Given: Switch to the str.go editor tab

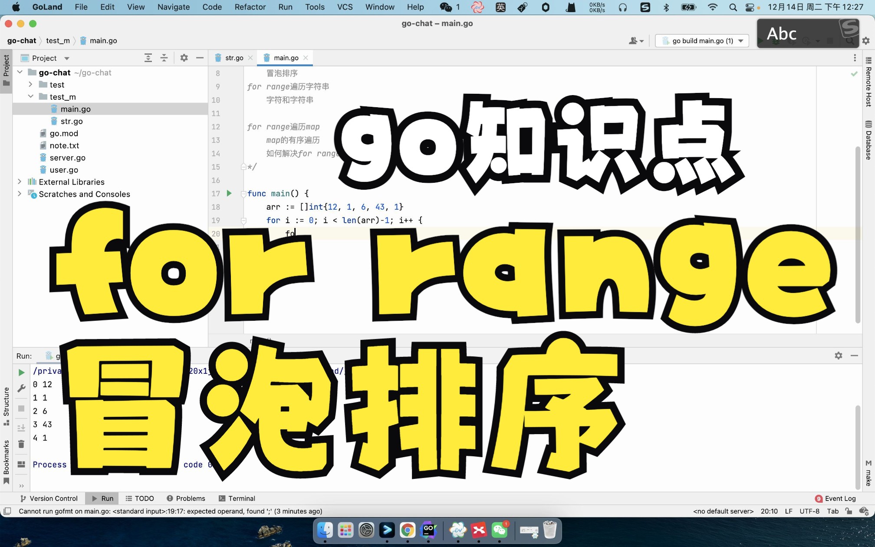Looking at the screenshot, I should [234, 57].
